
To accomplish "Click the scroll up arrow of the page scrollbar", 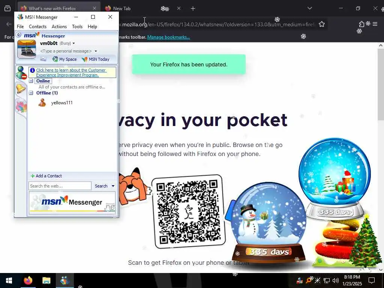I will click(x=381, y=45).
